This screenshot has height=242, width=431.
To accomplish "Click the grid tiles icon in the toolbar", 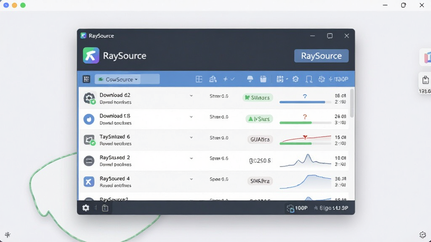I will (x=280, y=79).
